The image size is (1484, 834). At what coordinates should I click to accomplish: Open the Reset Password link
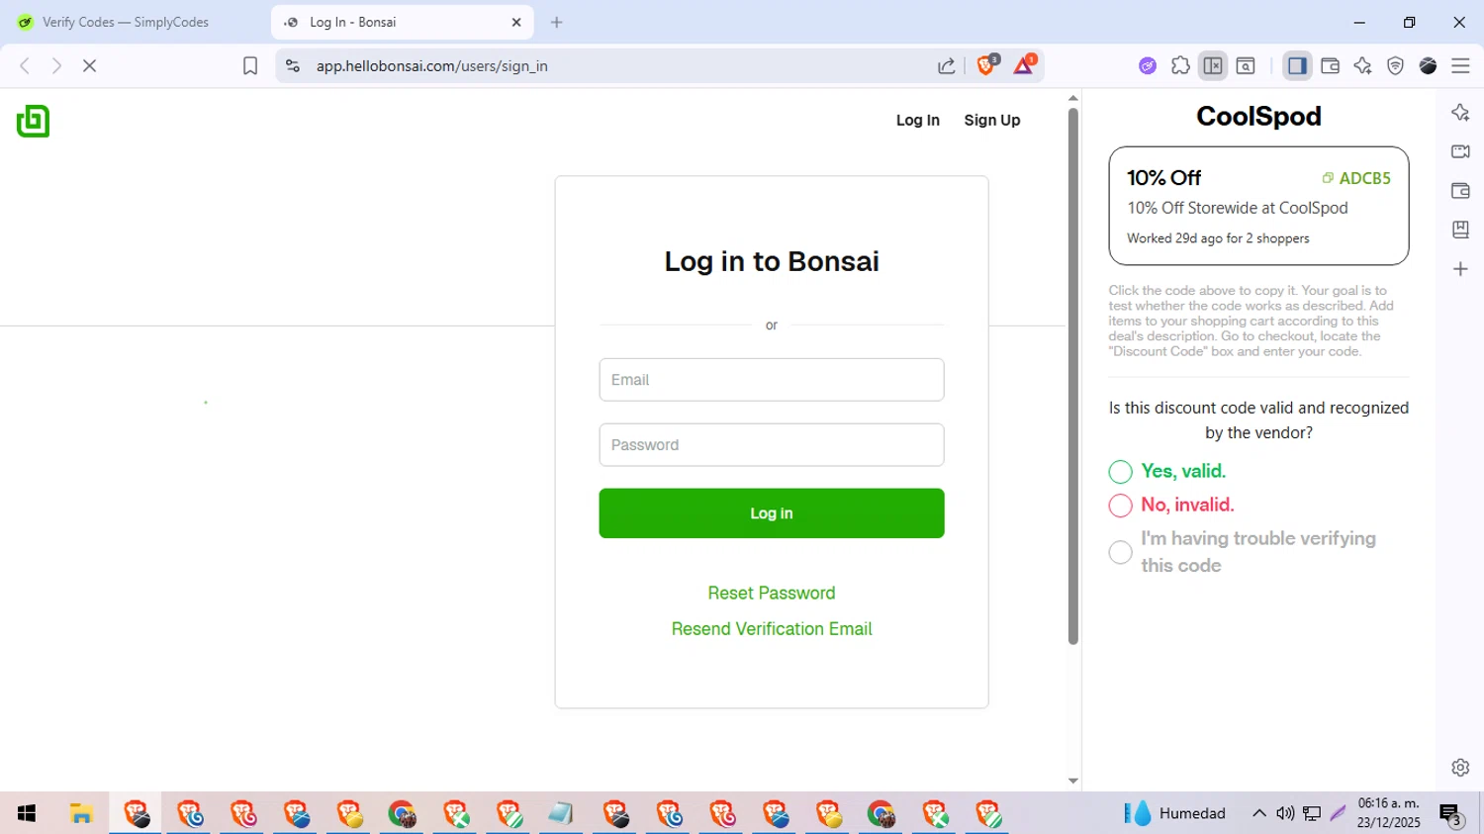click(x=772, y=593)
